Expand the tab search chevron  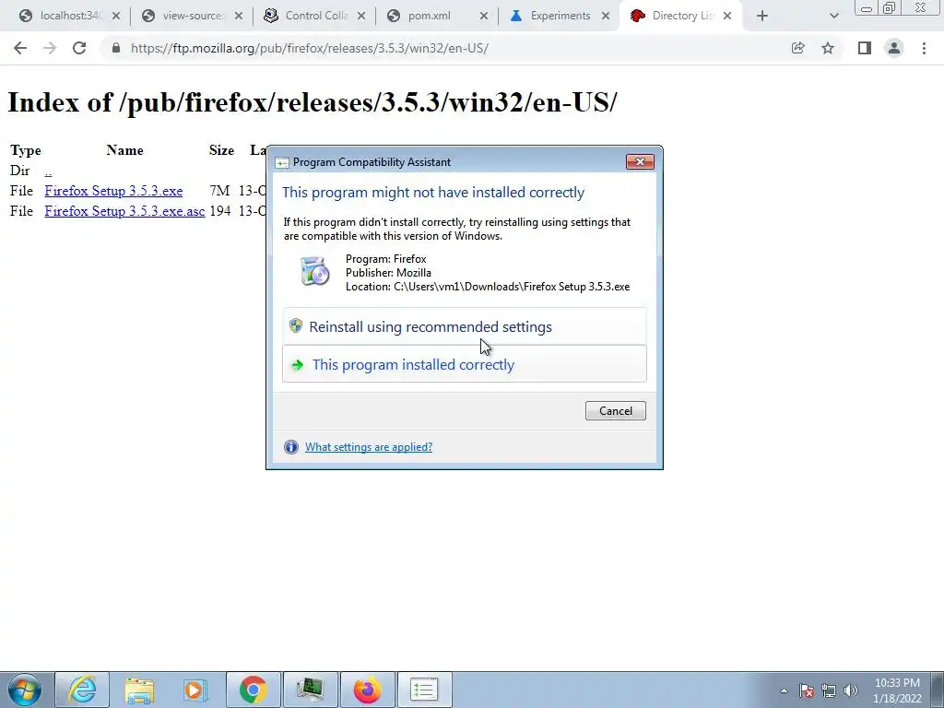coord(833,17)
